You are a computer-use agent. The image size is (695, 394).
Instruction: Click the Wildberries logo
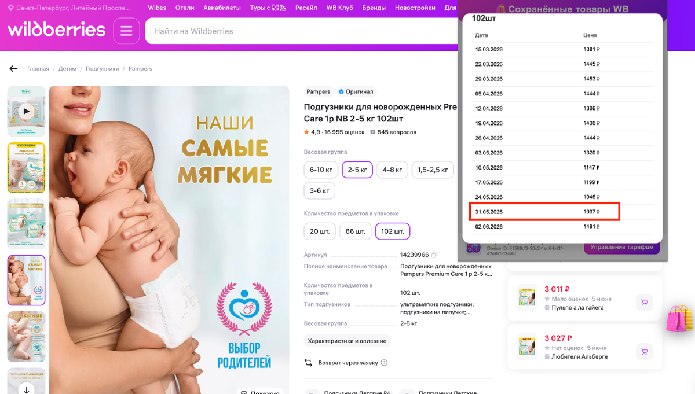(56, 30)
